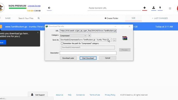Open the Category dropdown
Image resolution: width=178 pixels, height=100 pixels.
(x=73, y=36)
